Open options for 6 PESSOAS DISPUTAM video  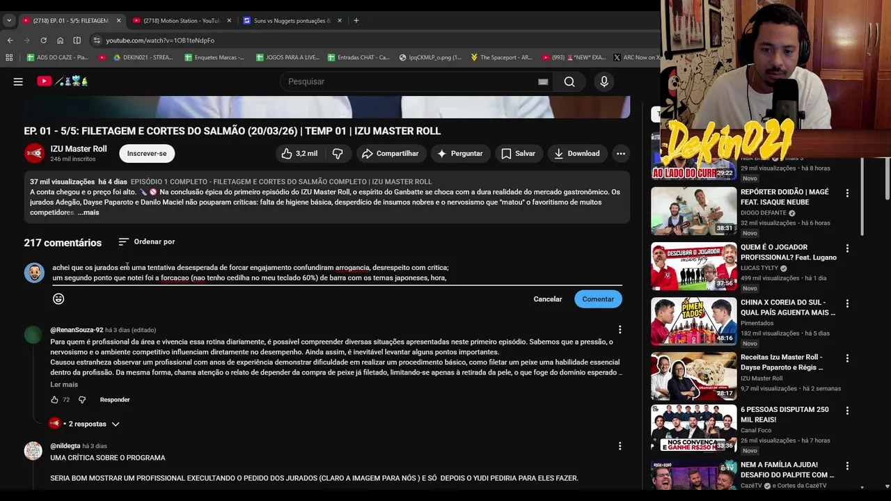click(847, 411)
